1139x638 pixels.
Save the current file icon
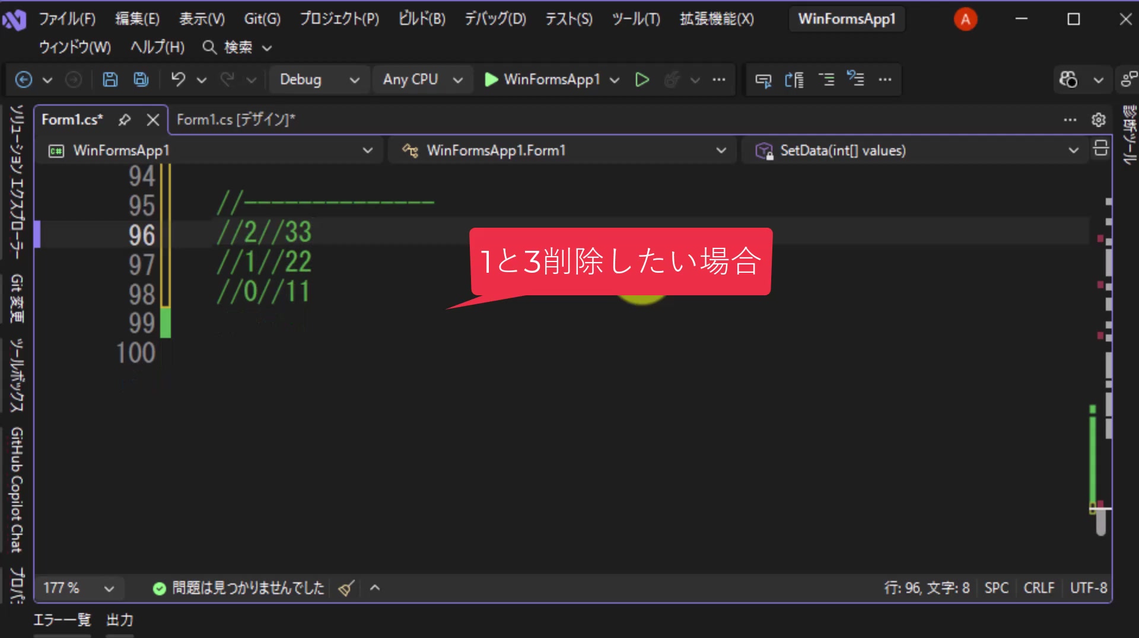pos(110,79)
